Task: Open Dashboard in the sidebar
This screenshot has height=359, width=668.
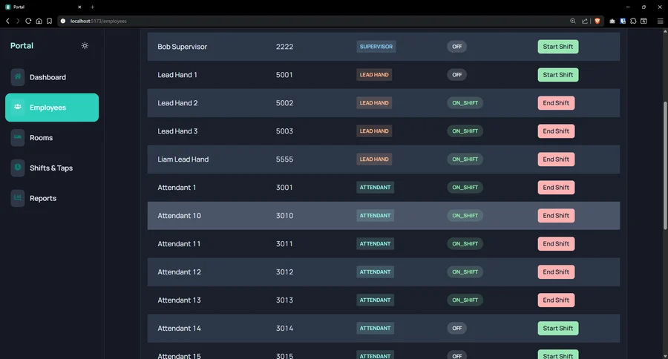Action: coord(52,77)
